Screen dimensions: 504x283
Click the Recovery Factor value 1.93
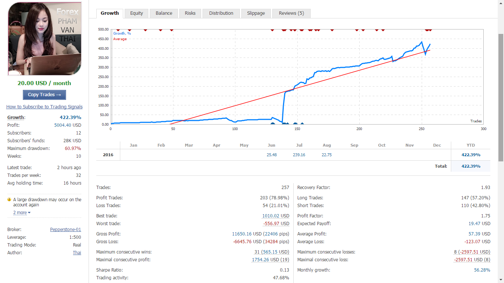click(x=486, y=188)
